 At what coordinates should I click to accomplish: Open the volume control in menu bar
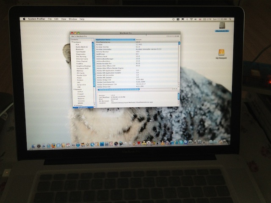(x=196, y=19)
